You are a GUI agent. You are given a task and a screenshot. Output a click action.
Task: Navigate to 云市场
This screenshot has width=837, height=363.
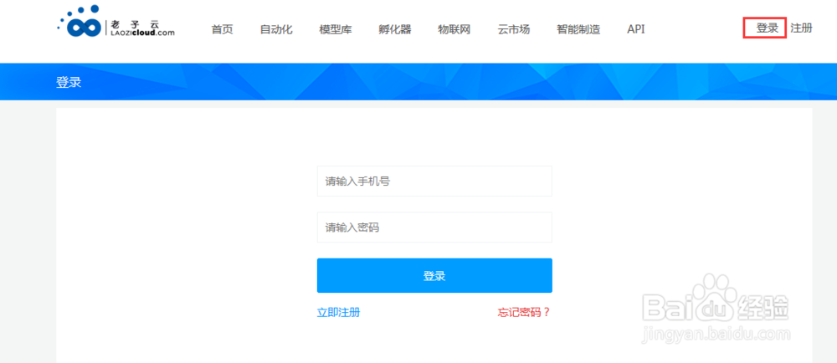[x=514, y=29]
